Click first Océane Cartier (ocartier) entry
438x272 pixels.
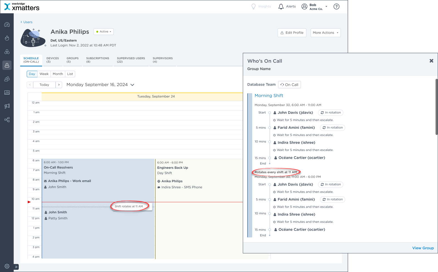click(x=300, y=158)
